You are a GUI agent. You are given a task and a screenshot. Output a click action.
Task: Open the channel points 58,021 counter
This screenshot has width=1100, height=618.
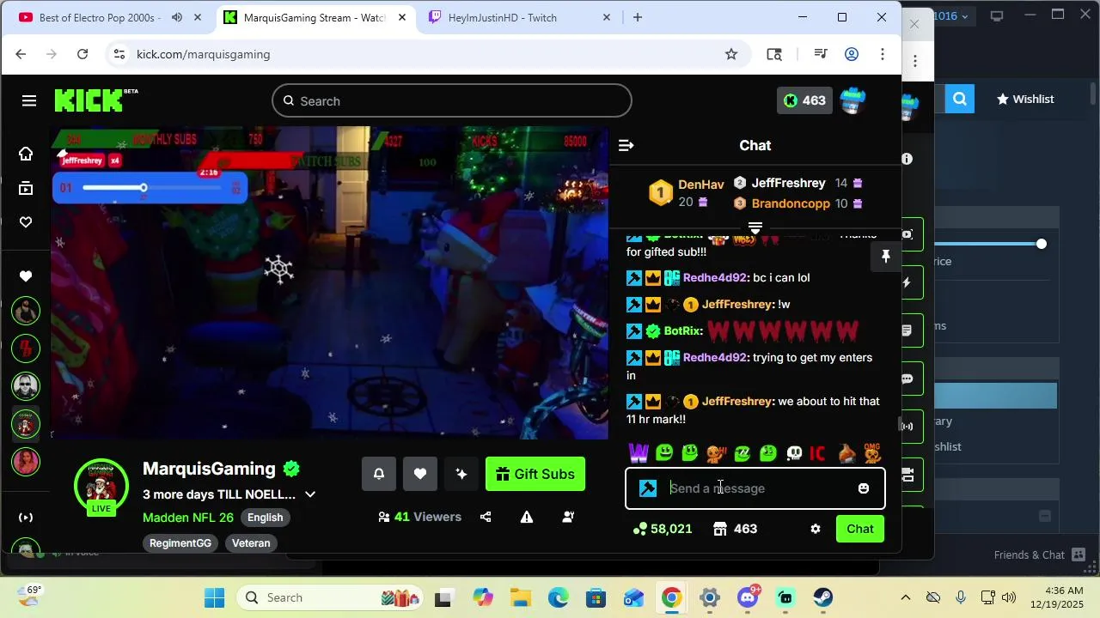(663, 529)
